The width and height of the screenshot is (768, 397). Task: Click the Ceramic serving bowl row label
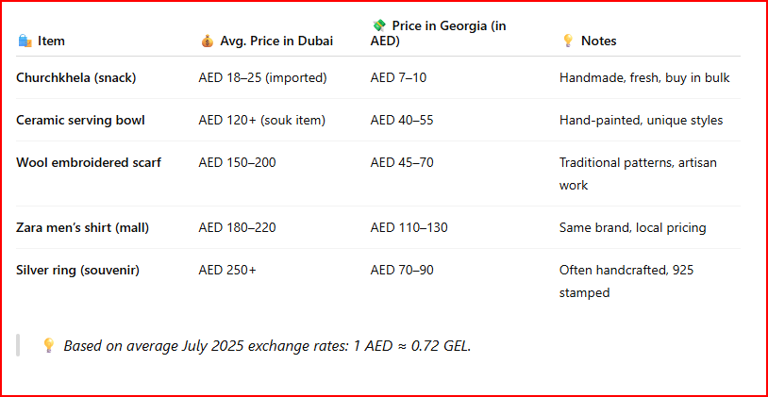tap(80, 120)
